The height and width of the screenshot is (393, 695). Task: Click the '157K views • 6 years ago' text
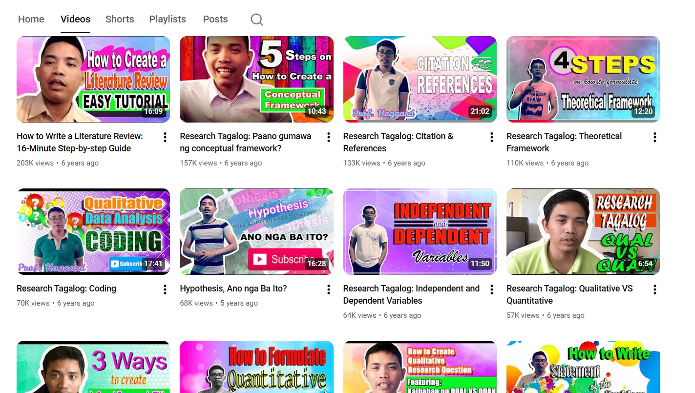tap(221, 163)
